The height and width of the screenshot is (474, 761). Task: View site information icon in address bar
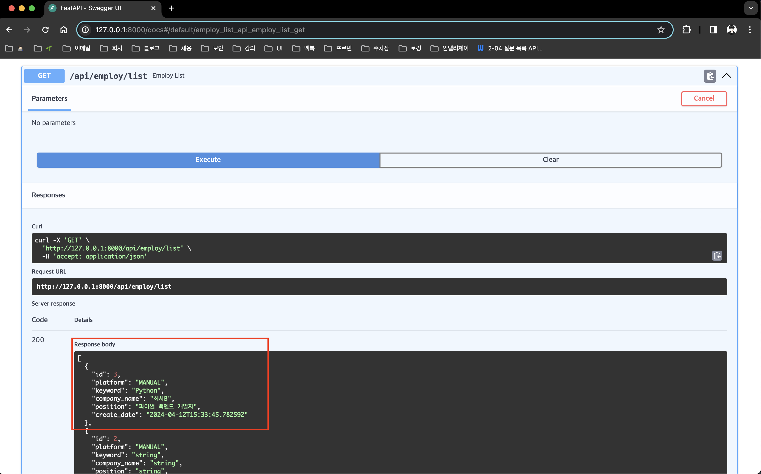(85, 30)
